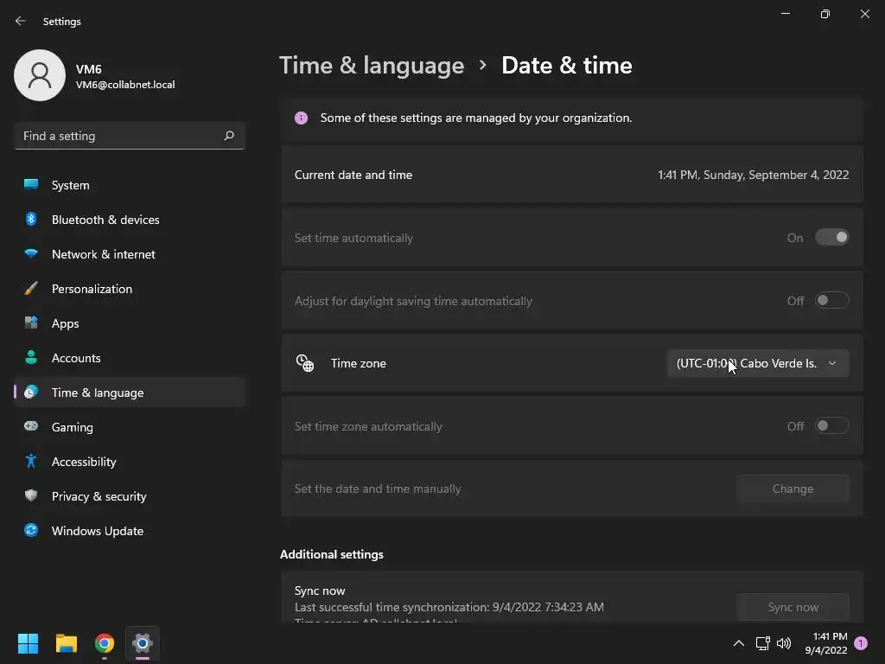Click the Time & language breadcrumb link
Image resolution: width=885 pixels, height=664 pixels.
(372, 66)
